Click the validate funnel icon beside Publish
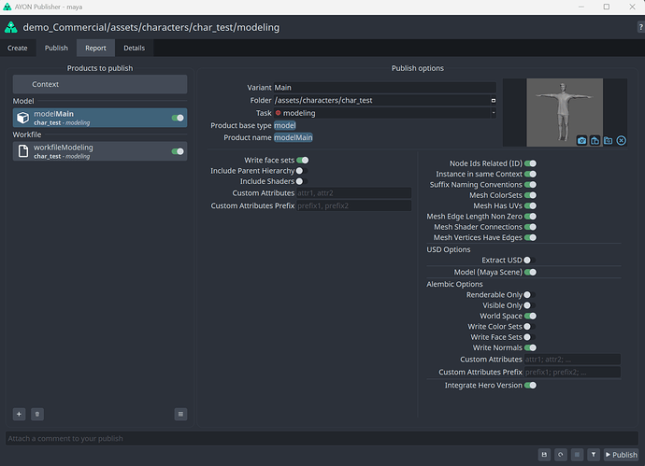 pos(594,455)
